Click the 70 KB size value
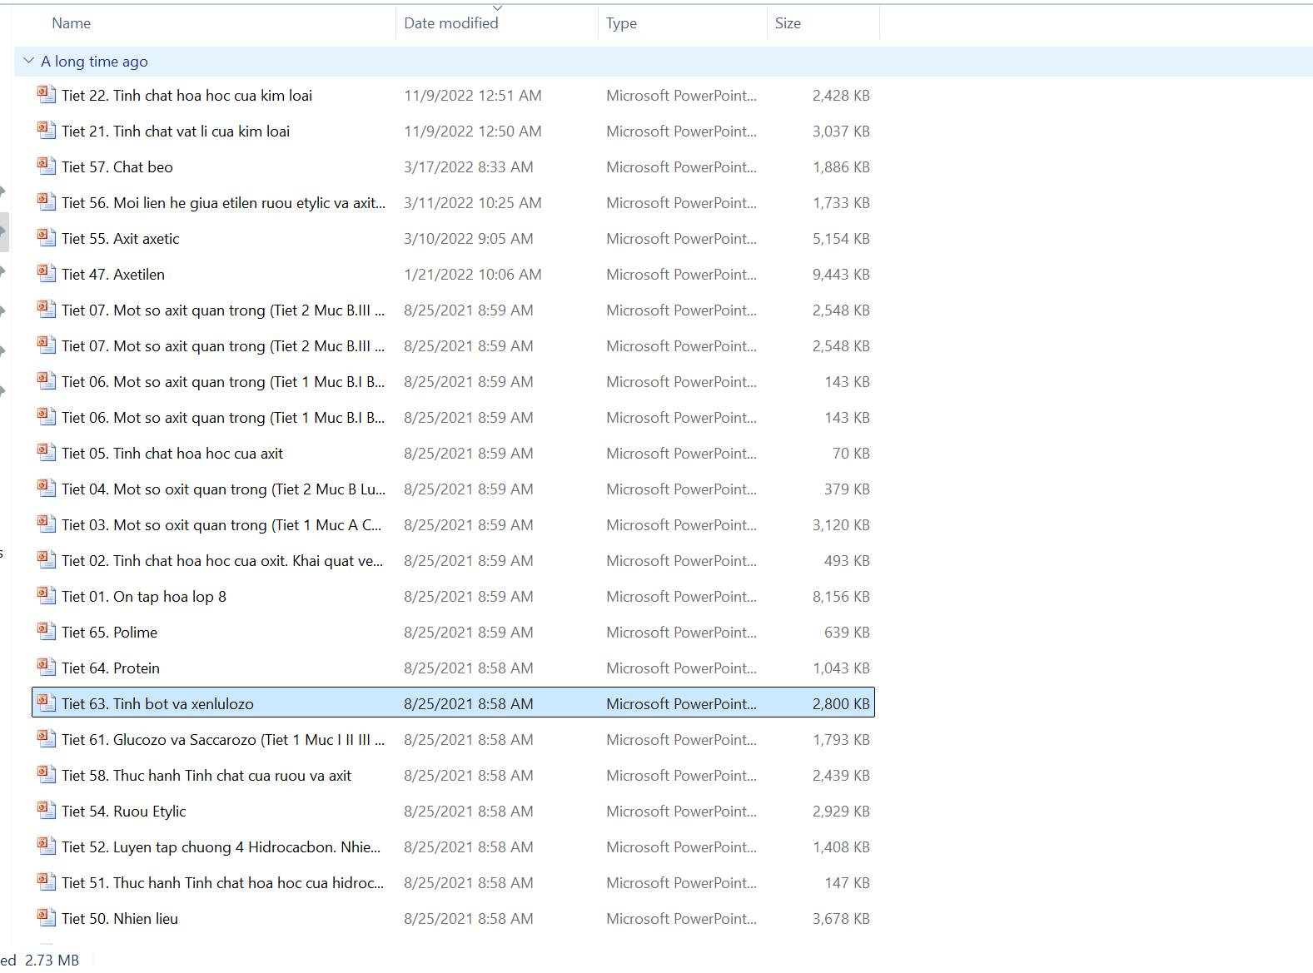 851,454
